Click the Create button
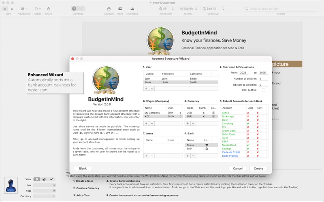 pos(258,168)
